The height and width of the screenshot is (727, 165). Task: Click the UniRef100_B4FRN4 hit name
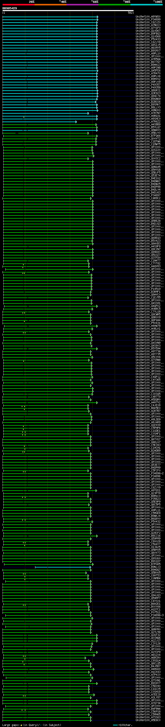(148, 709)
